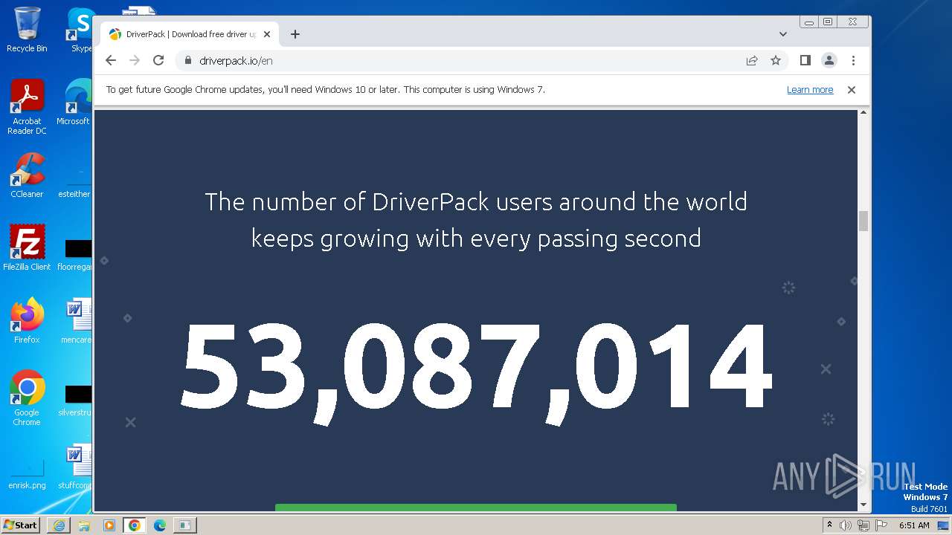Share this page icon in address bar
The height and width of the screenshot is (535, 952).
[x=752, y=61]
